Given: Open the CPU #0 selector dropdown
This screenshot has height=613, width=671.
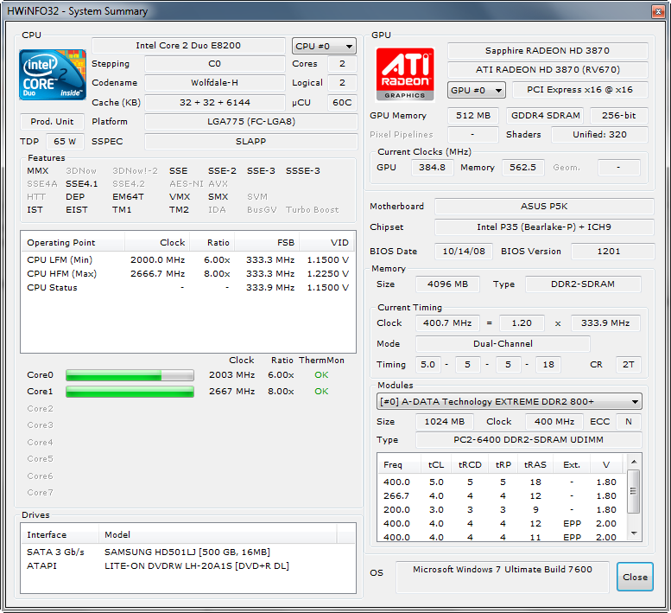Looking at the screenshot, I should pos(324,46).
